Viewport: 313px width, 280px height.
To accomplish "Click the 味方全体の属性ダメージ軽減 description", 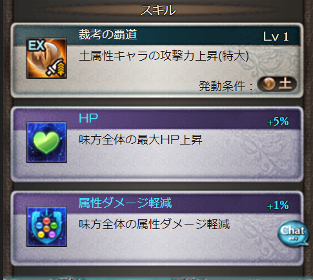I will point(154,225).
